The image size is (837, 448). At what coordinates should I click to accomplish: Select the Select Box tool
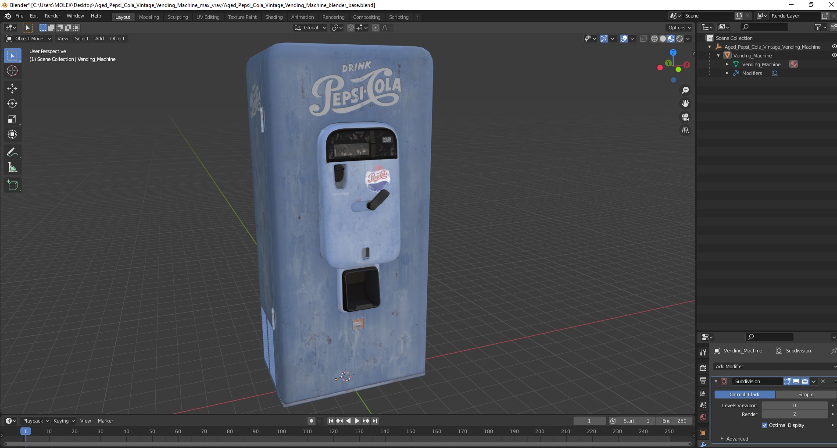click(12, 56)
